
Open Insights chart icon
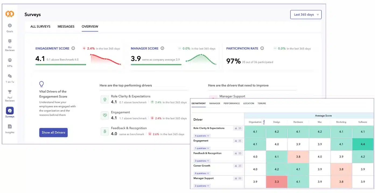coord(10,129)
